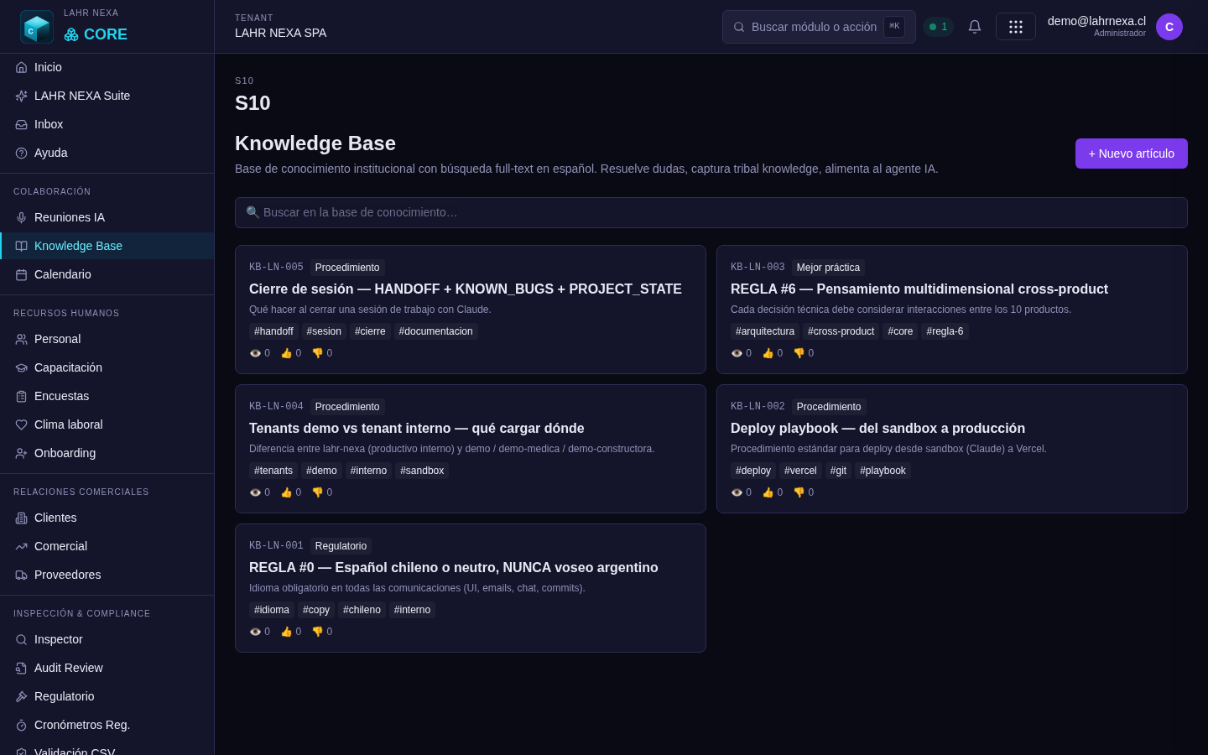
Task: Open Inbox from sidebar
Action: point(107,124)
